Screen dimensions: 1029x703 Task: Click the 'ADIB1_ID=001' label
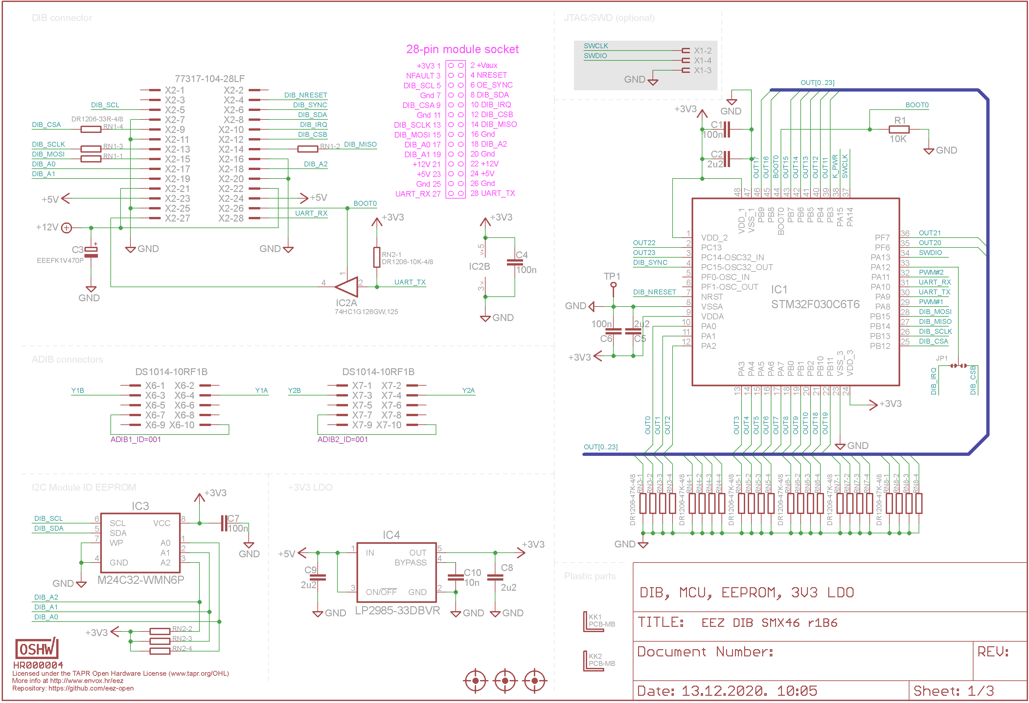coord(135,440)
